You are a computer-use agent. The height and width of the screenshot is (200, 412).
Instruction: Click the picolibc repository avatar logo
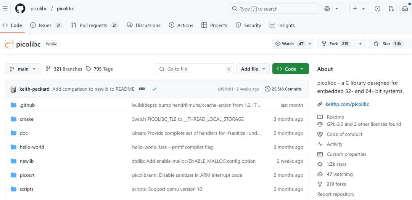point(9,44)
